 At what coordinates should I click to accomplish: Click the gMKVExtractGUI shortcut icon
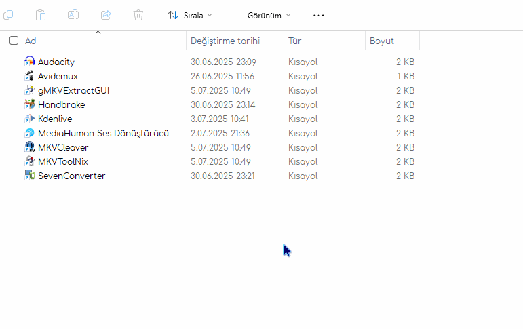pos(30,90)
